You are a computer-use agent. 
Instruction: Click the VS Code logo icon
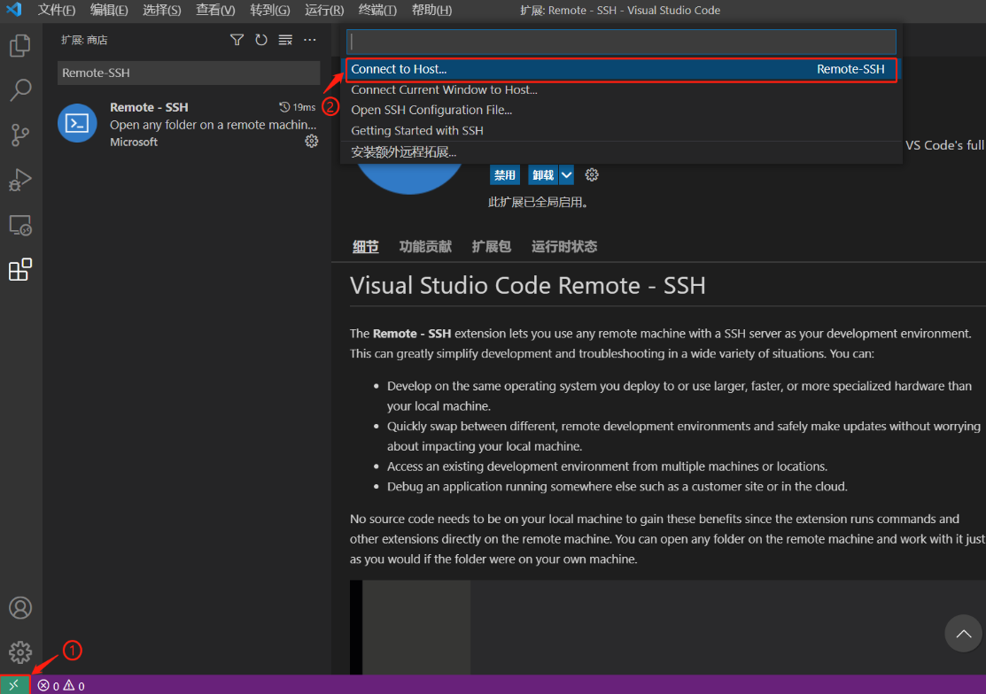[14, 10]
